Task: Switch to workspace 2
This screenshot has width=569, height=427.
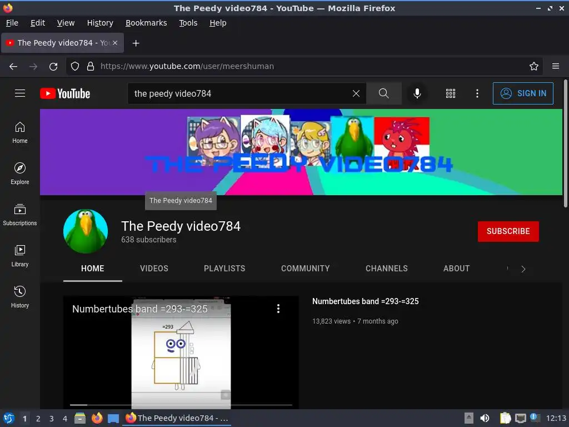Action: click(38, 419)
